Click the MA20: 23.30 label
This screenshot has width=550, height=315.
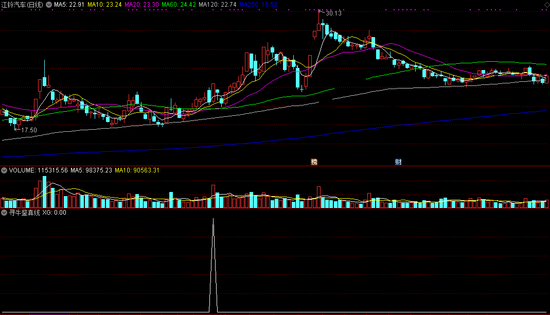(x=141, y=5)
